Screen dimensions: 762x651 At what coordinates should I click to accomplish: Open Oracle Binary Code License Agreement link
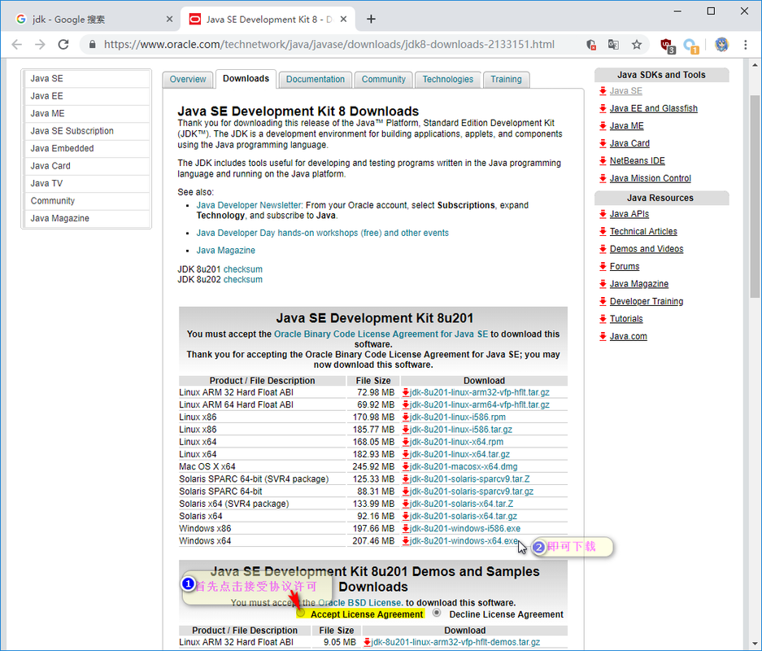click(381, 334)
